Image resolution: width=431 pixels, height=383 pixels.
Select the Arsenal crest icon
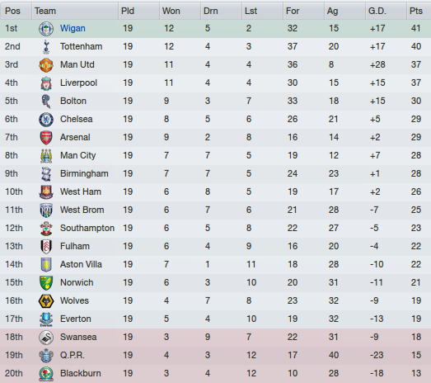pyautogui.click(x=46, y=138)
